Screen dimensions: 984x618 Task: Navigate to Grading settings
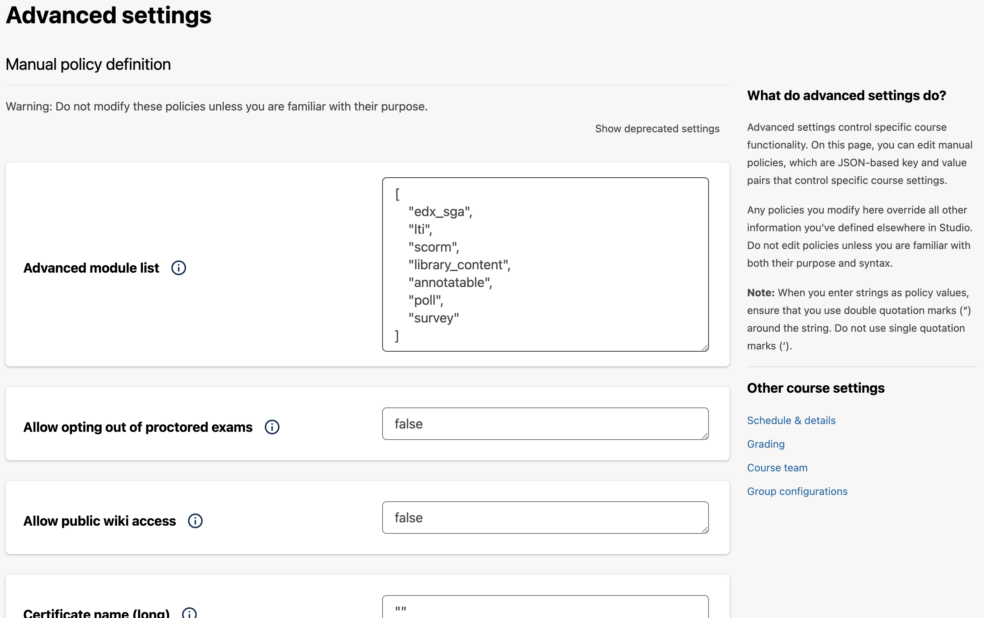(765, 444)
